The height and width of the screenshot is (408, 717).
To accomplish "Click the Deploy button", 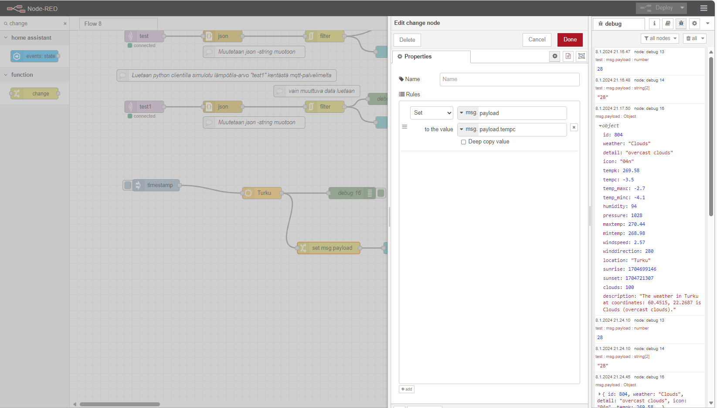I will click(657, 8).
